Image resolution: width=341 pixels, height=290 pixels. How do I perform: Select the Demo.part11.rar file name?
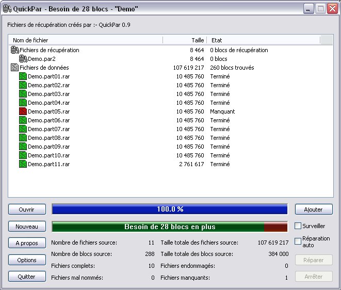tap(48, 164)
